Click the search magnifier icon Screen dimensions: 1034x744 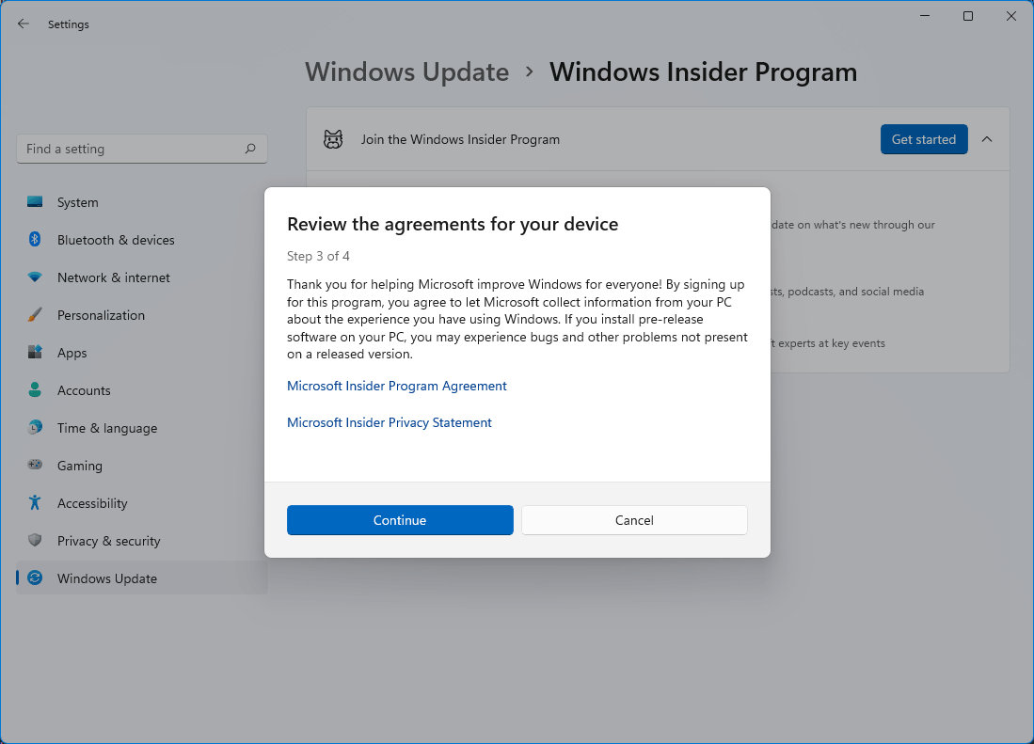click(x=250, y=149)
